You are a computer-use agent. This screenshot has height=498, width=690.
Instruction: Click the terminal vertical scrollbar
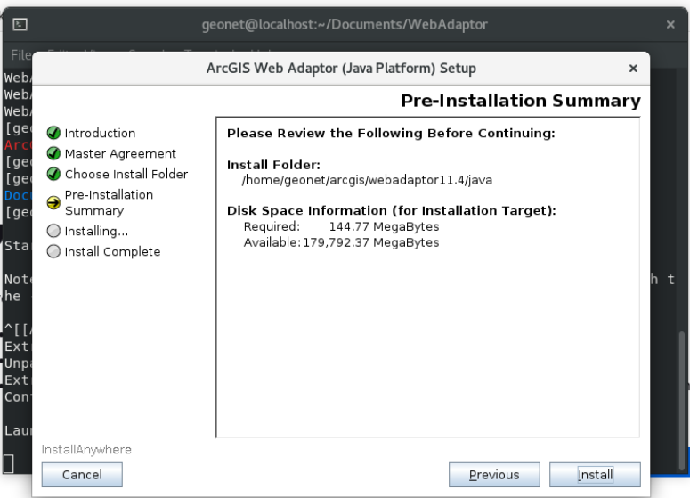682,399
